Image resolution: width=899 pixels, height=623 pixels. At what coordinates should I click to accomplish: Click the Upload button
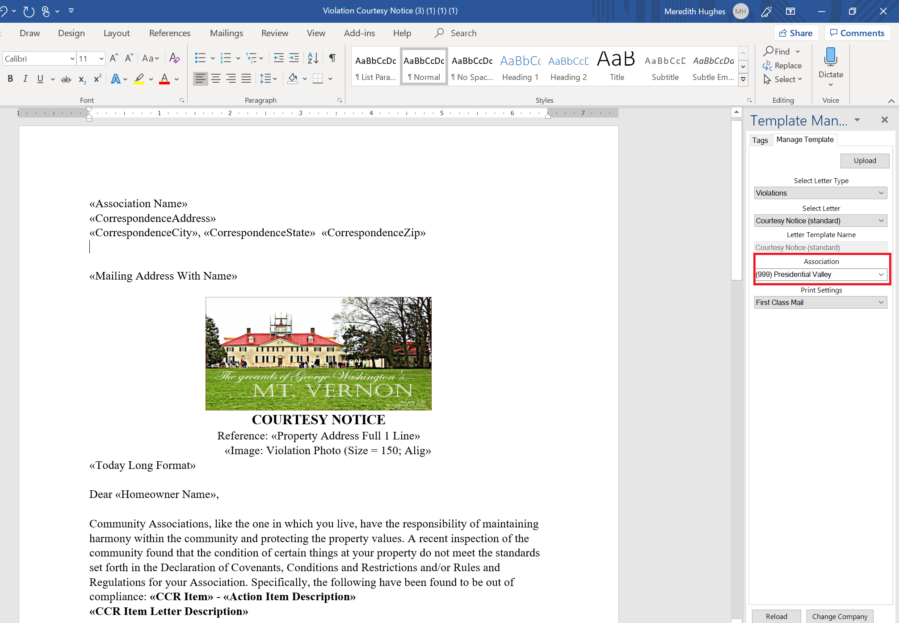[865, 161]
